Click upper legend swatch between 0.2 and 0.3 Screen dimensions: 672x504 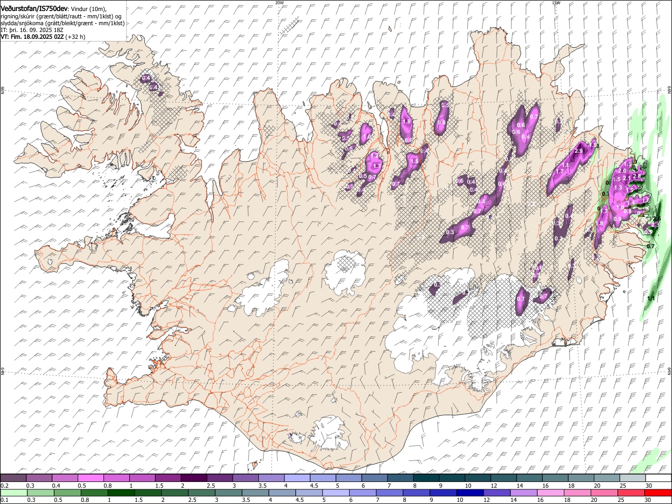coord(13,478)
